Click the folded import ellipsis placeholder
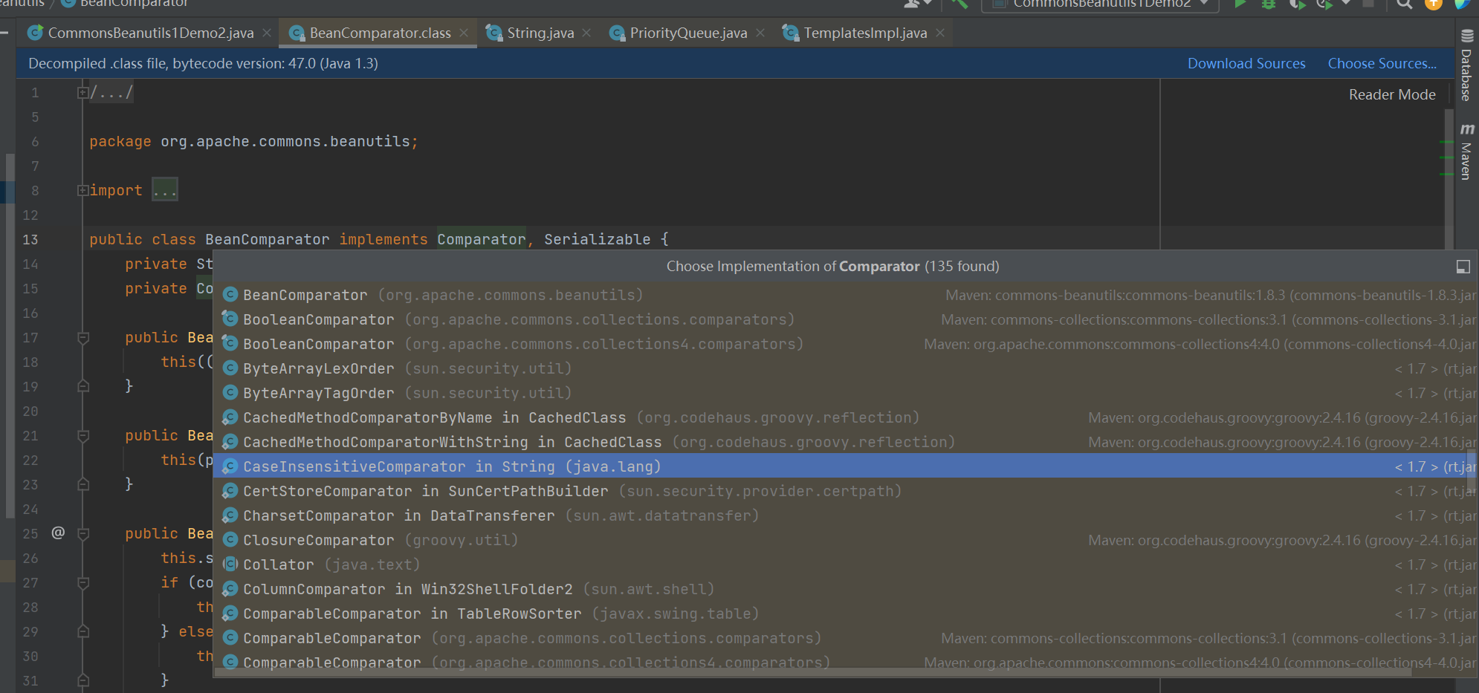The height and width of the screenshot is (693, 1479). [165, 190]
